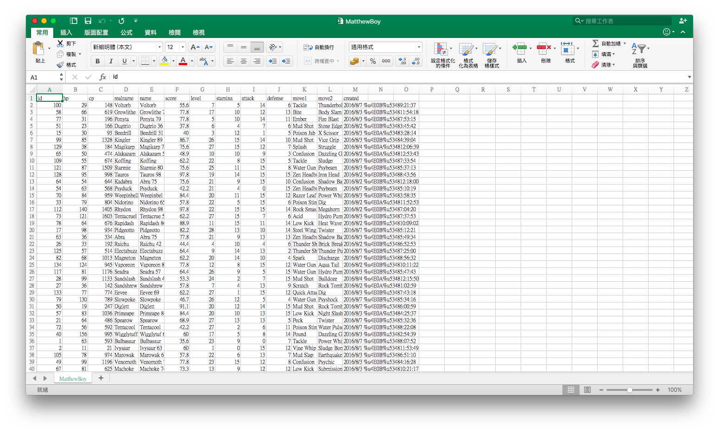Click the increase decimal icon
Viewport: 719px width, 432px height.
(402, 61)
